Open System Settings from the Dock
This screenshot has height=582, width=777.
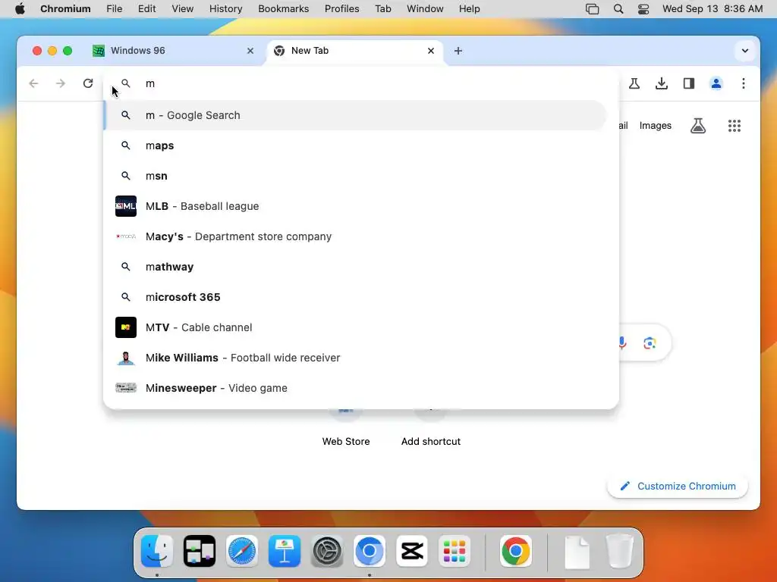coord(327,551)
